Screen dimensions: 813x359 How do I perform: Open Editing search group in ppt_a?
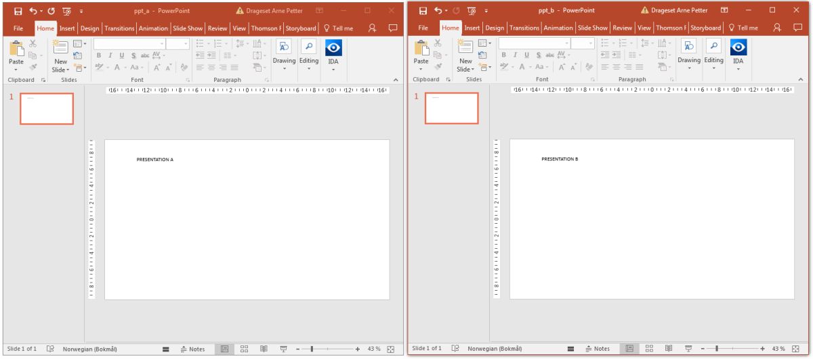coord(308,54)
